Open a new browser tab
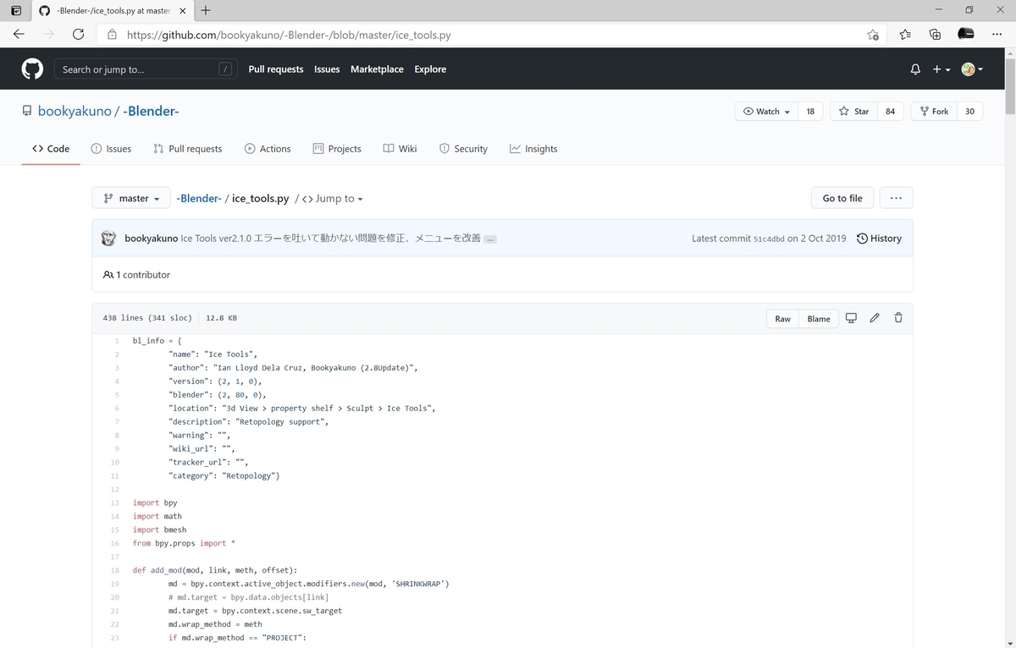This screenshot has width=1016, height=648. [206, 10]
